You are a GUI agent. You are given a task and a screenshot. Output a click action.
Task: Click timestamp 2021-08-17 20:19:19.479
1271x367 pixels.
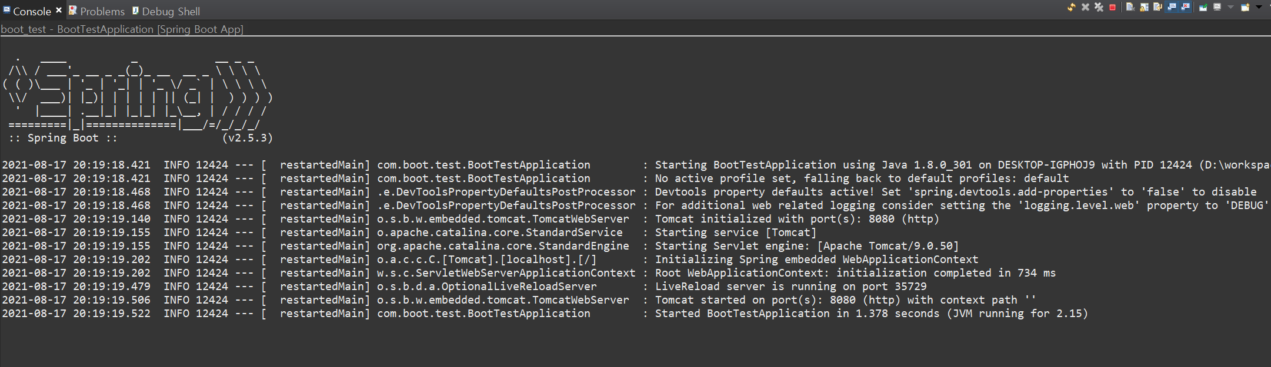(x=76, y=287)
